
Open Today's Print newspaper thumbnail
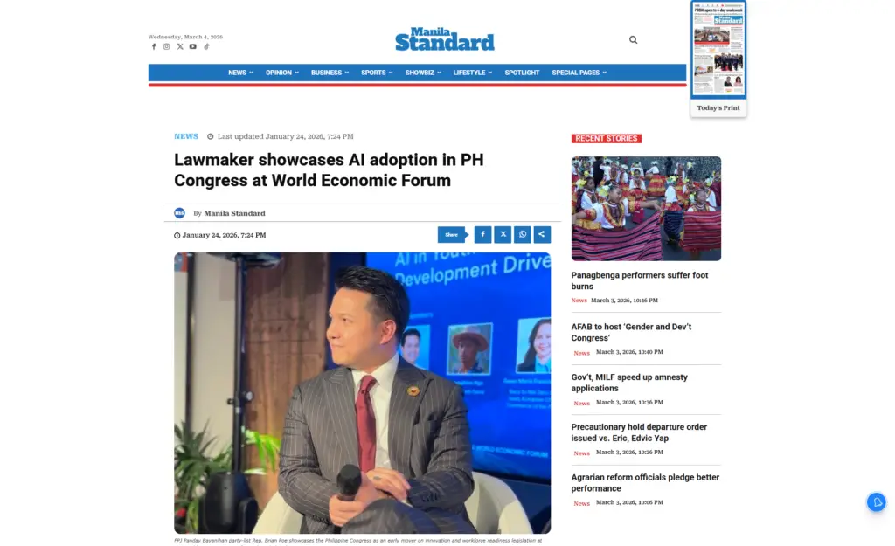[718, 49]
